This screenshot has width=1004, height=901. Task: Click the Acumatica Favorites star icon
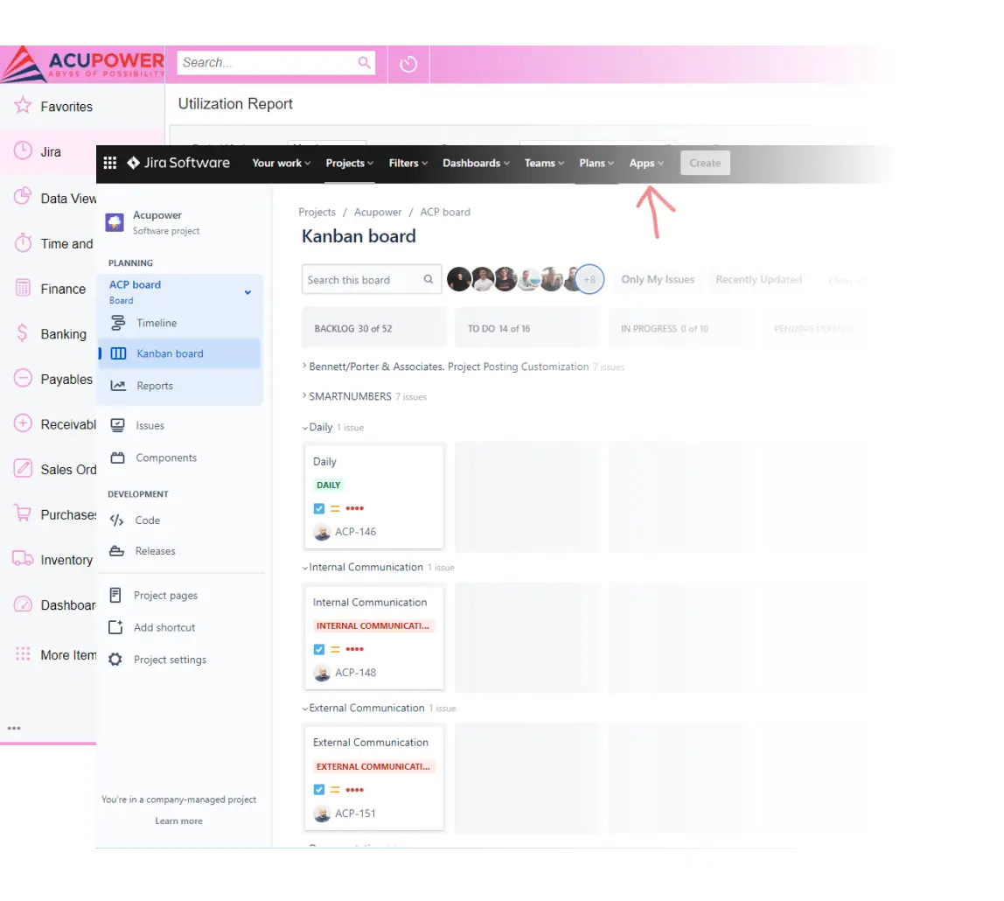pos(23,106)
